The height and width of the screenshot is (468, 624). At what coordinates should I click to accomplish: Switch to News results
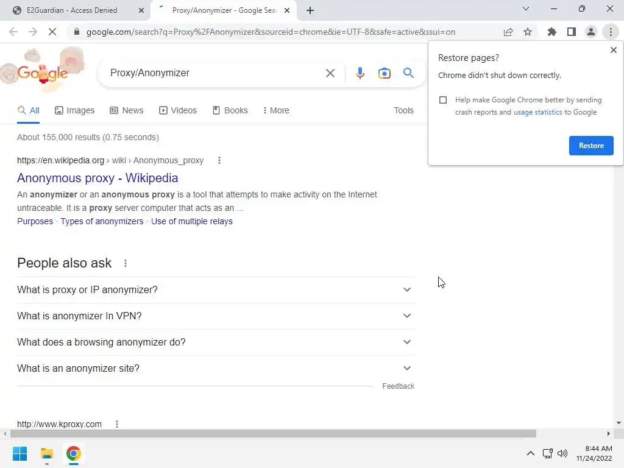[x=127, y=110]
